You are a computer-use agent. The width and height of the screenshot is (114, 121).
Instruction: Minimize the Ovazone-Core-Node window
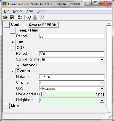[88, 3]
